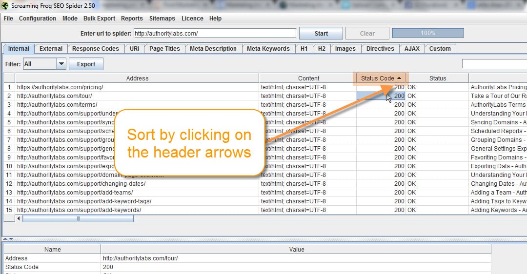Select the support/add-keywords/ address cell
The image size is (527, 274).
[x=137, y=210]
